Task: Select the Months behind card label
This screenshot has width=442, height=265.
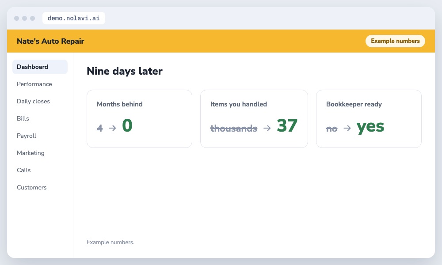Action: coord(120,104)
